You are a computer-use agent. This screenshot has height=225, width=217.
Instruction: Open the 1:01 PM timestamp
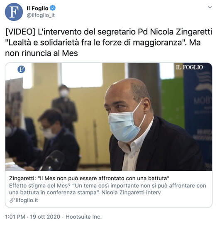click(15, 217)
